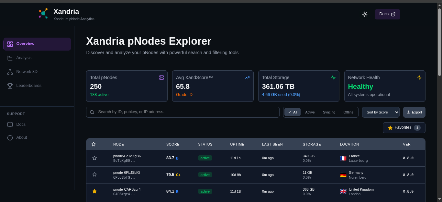This screenshot has height=202, width=442.
Task: Click the lightning icon on Network Health card
Action: pos(419,77)
